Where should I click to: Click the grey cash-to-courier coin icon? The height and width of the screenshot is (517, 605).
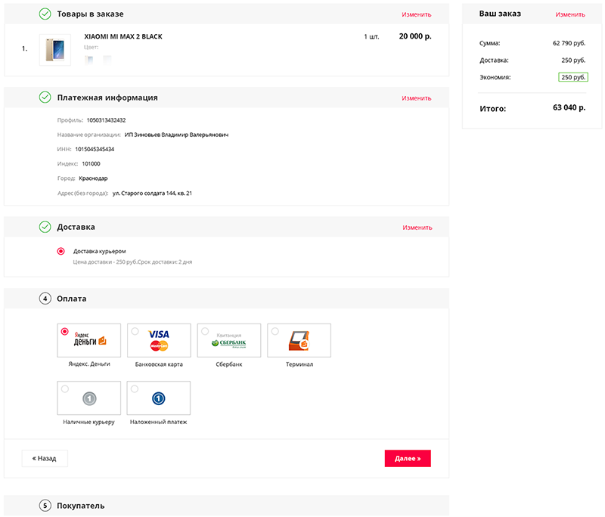click(x=89, y=398)
